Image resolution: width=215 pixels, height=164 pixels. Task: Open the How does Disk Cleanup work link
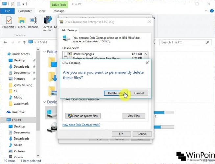pyautogui.click(x=81, y=125)
